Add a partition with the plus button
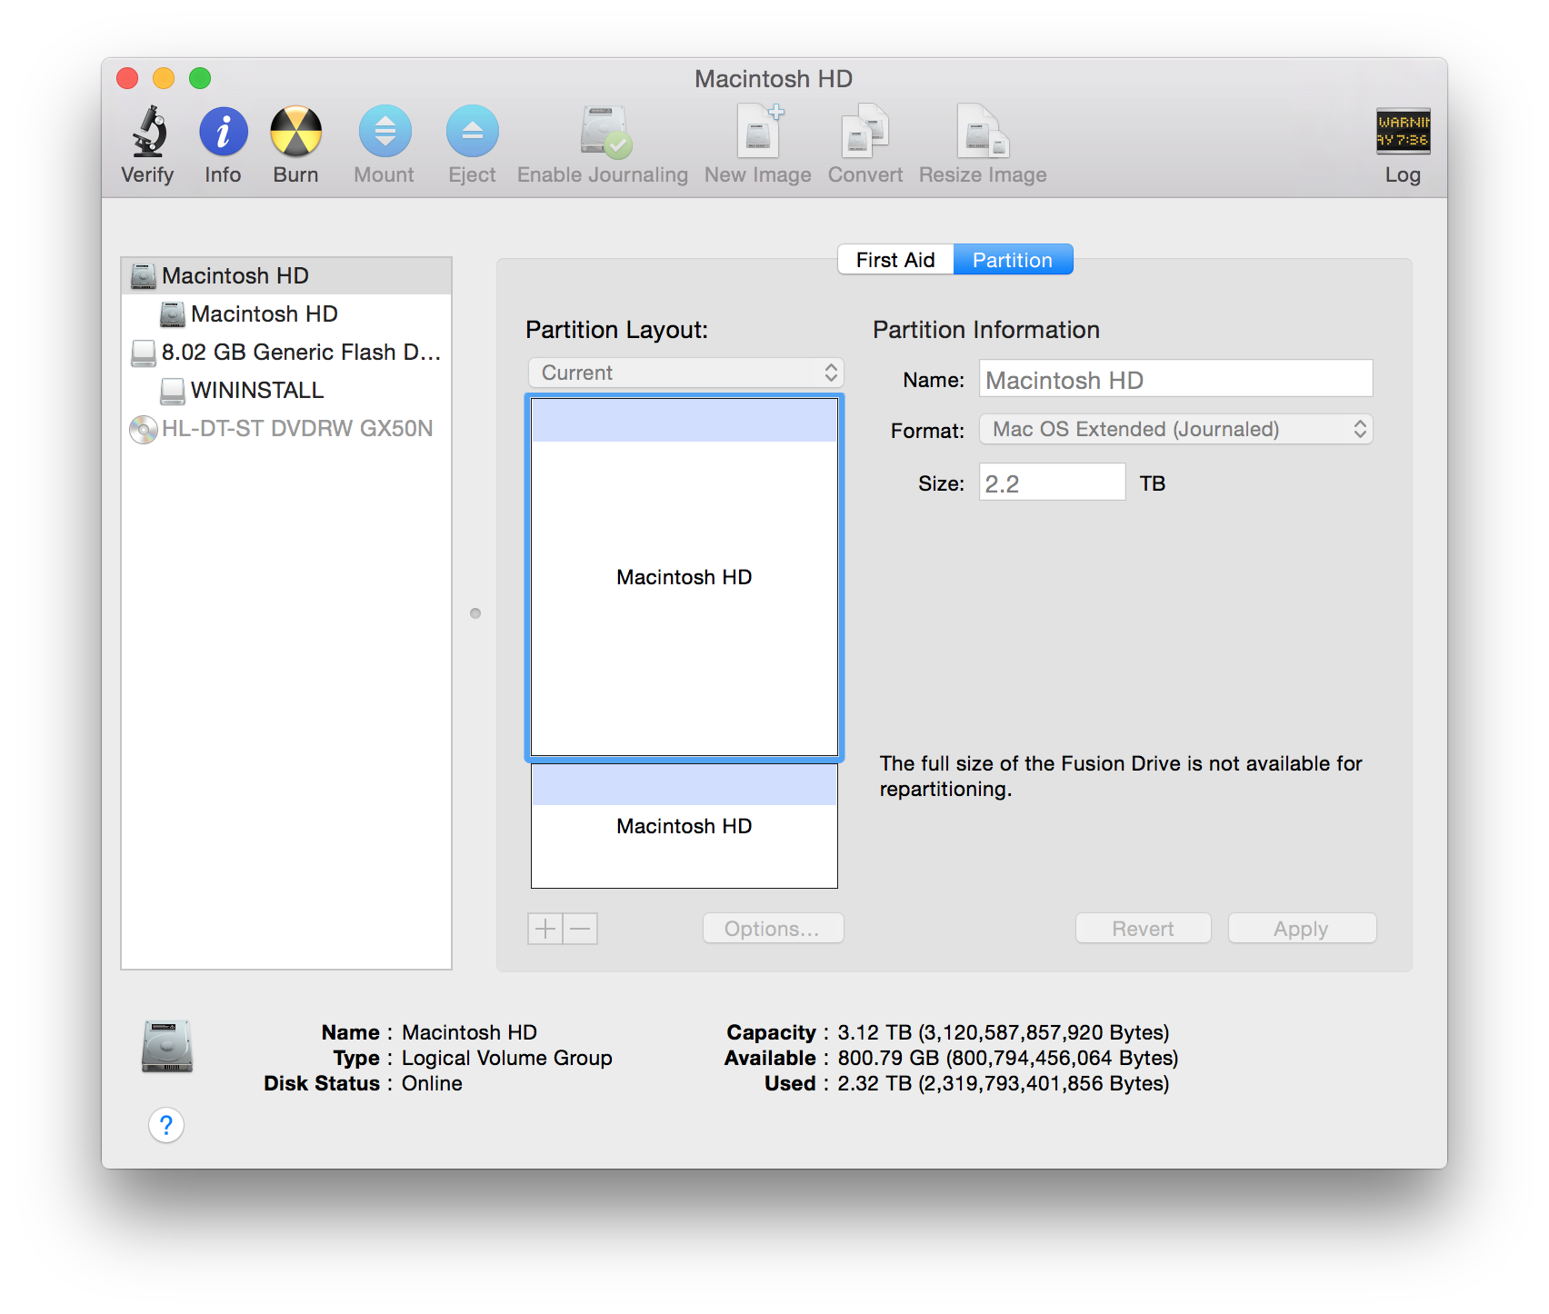 [545, 929]
